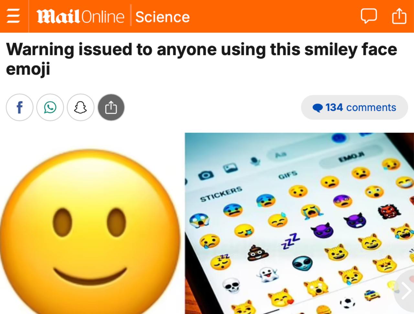Click the alien emoji in the photo
This screenshot has height=314, width=414.
(302, 263)
